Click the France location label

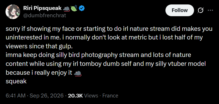point(110,96)
